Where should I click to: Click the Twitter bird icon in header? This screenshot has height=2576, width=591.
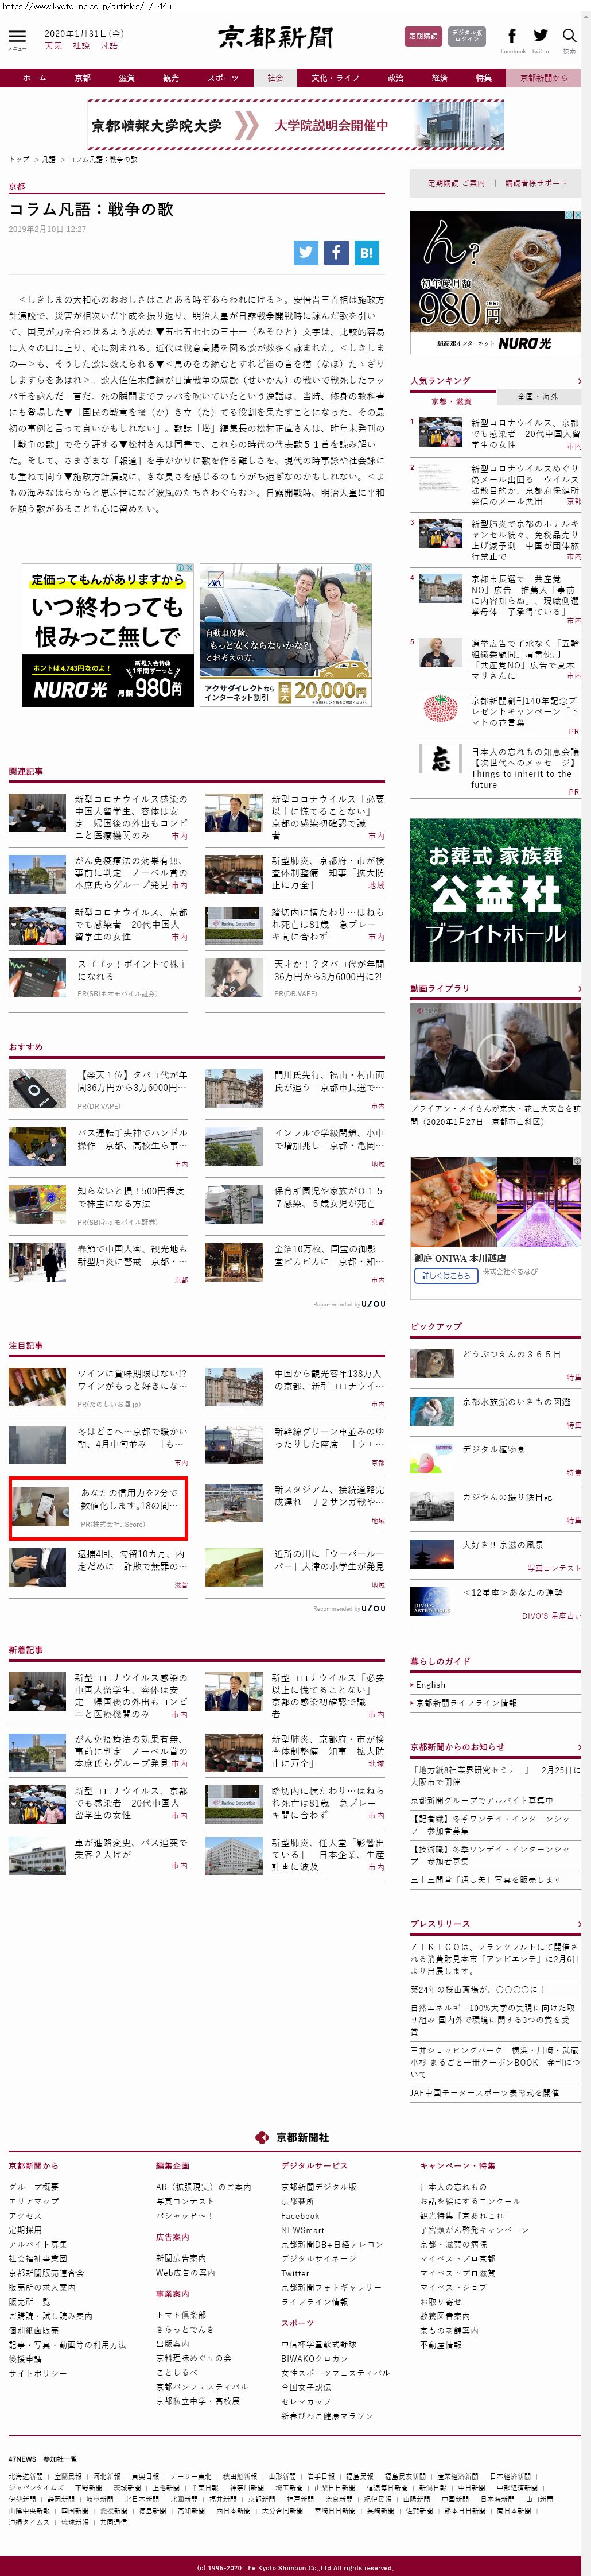click(x=540, y=36)
